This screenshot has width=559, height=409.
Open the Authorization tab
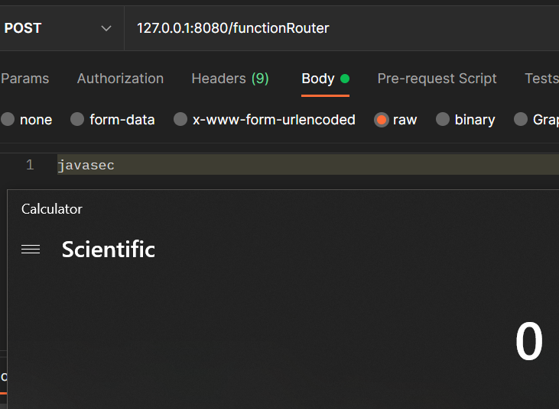(120, 79)
